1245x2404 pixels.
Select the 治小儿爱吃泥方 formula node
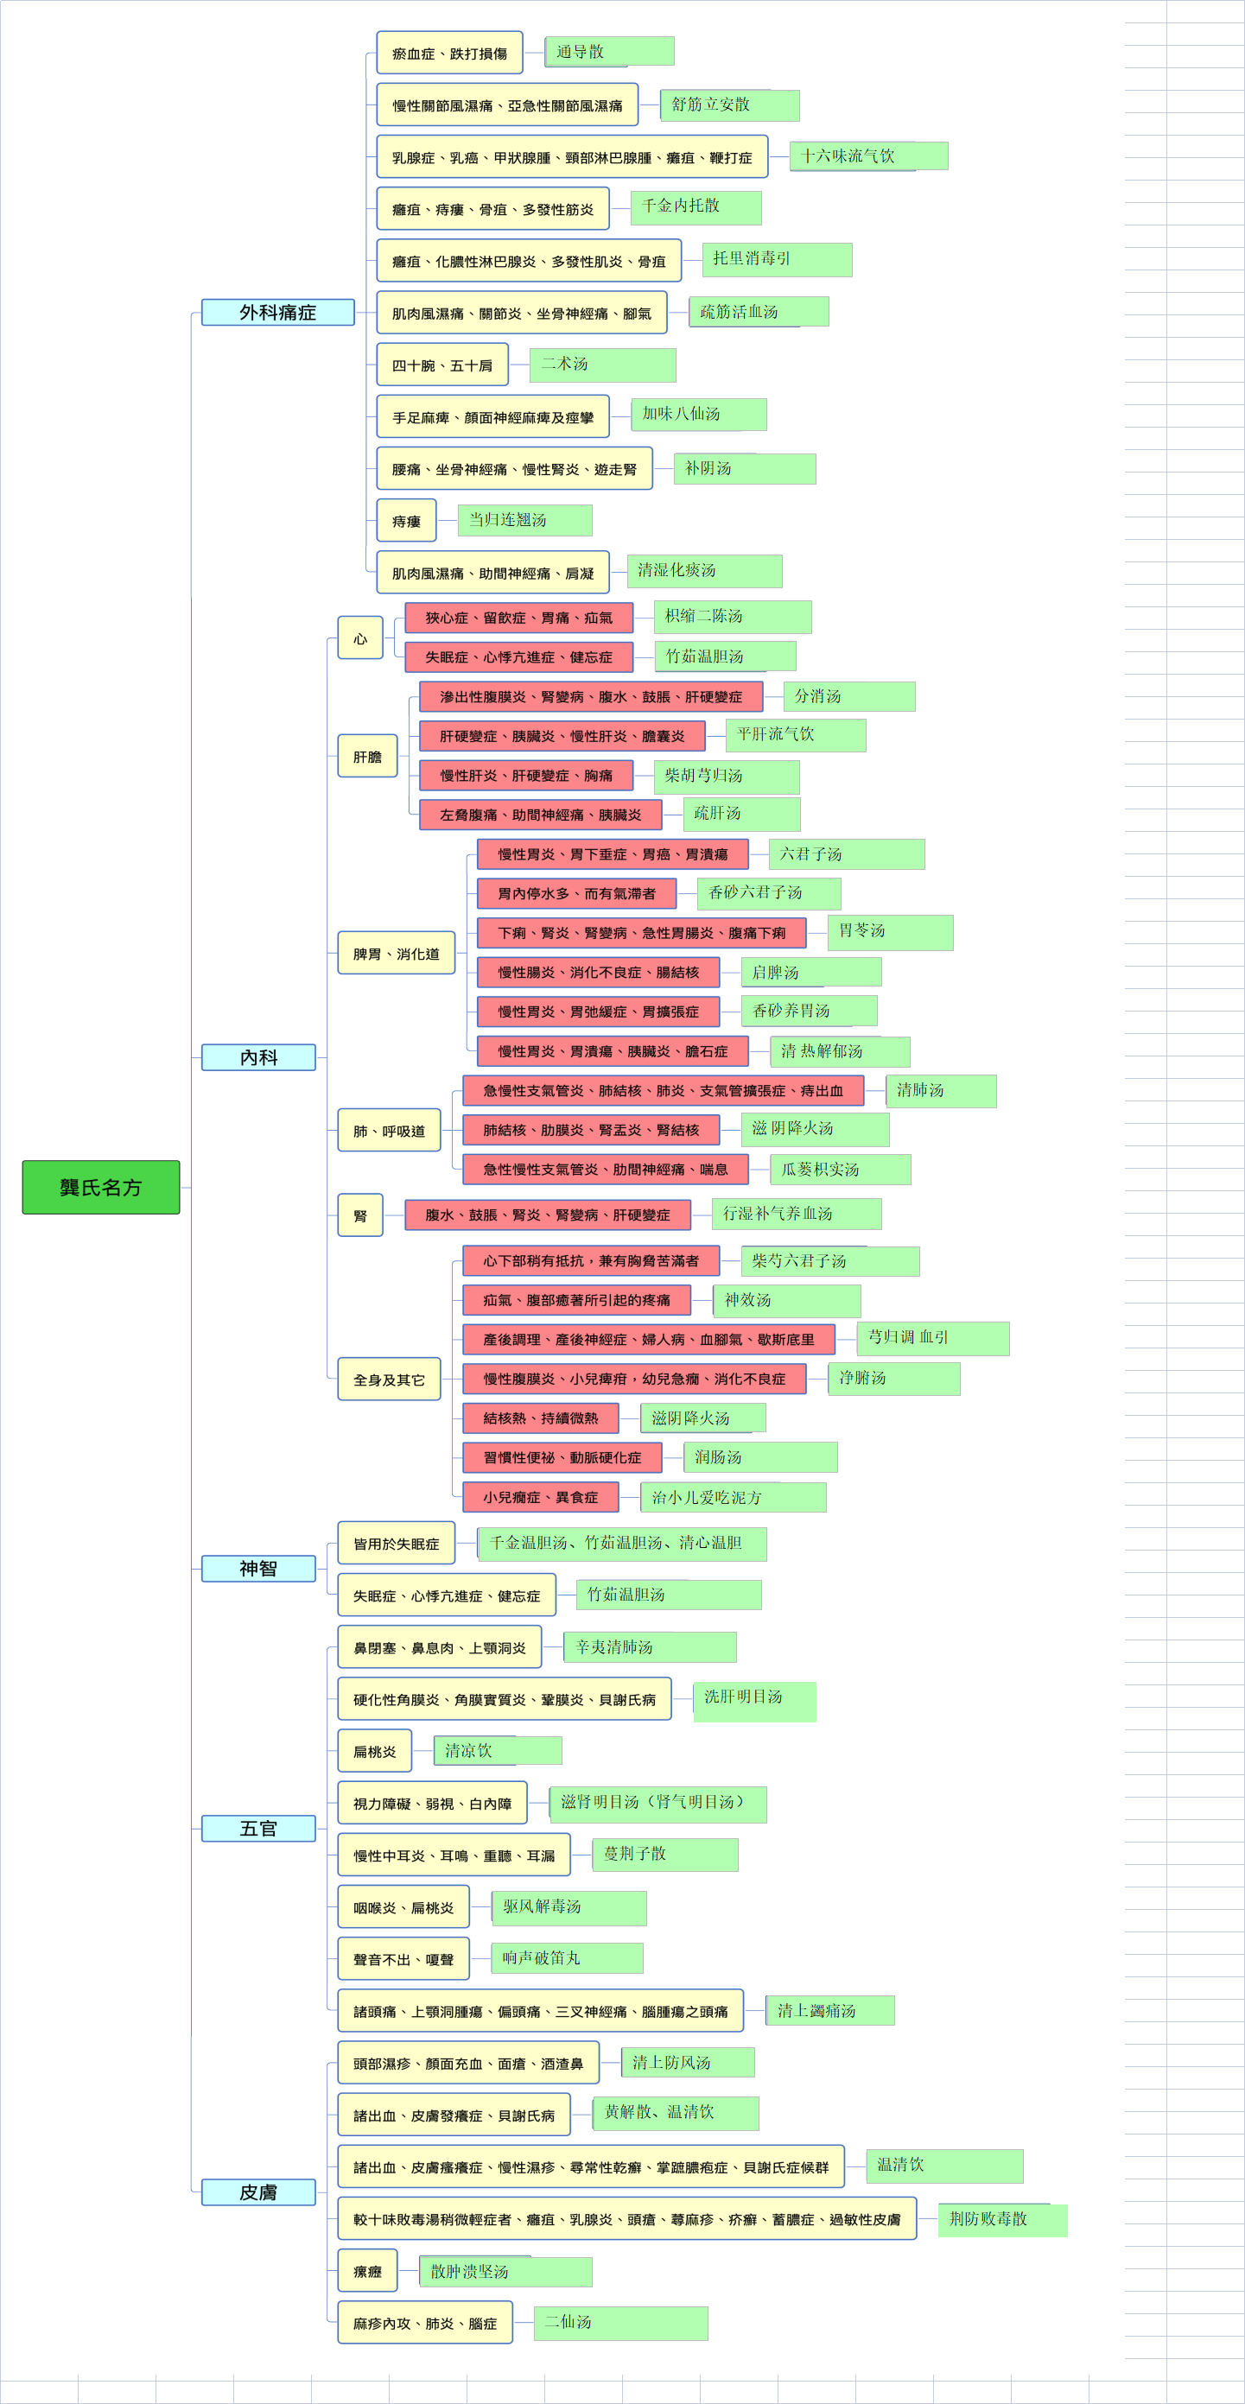pyautogui.click(x=733, y=1497)
